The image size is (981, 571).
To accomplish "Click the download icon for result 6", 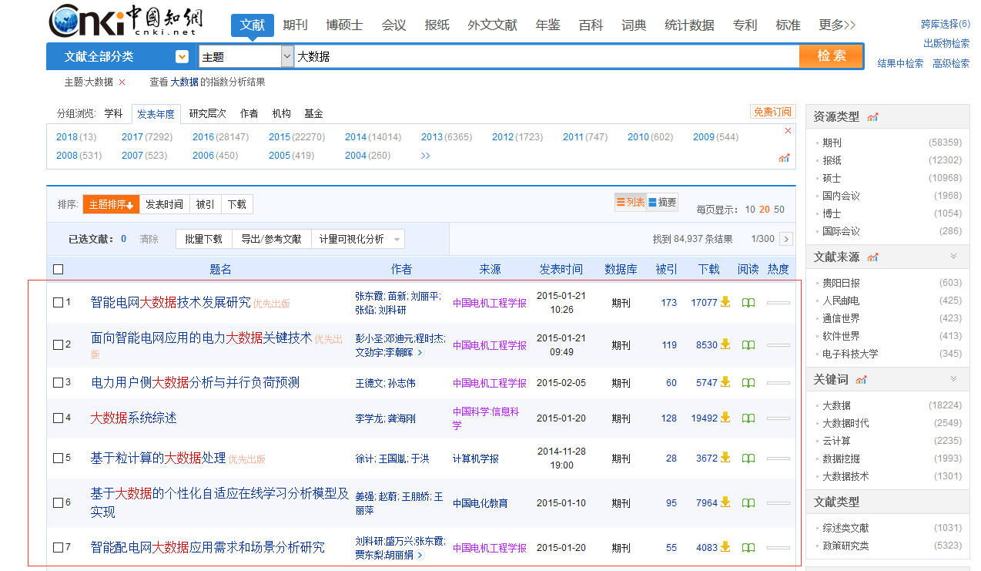I will click(x=725, y=502).
